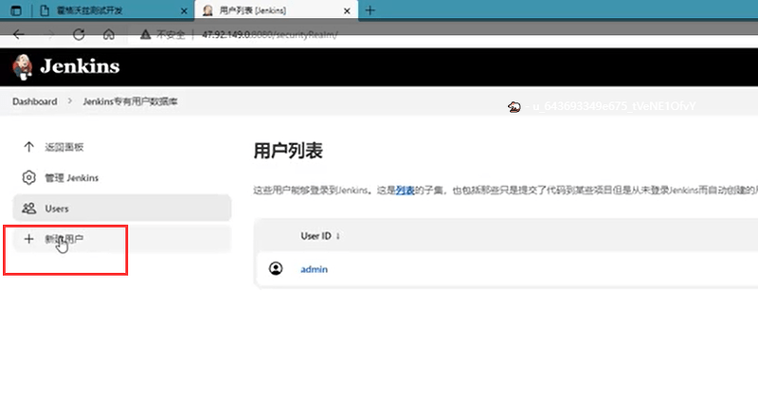Open 新建用户 to create a user
The image size is (758, 401).
click(x=122, y=239)
